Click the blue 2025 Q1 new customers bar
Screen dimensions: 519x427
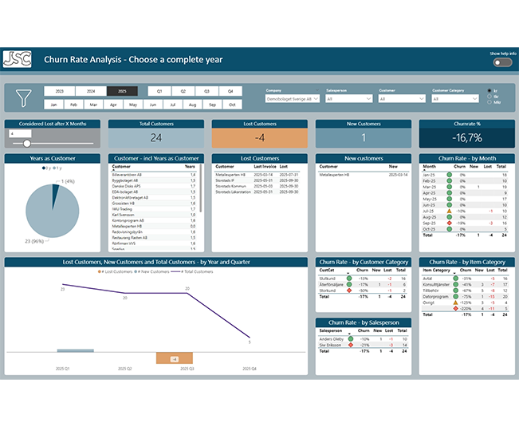(76, 350)
